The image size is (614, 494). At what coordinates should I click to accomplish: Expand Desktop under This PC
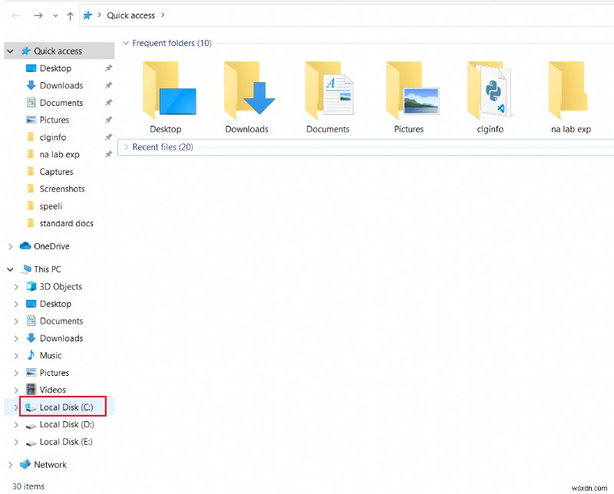[16, 305]
